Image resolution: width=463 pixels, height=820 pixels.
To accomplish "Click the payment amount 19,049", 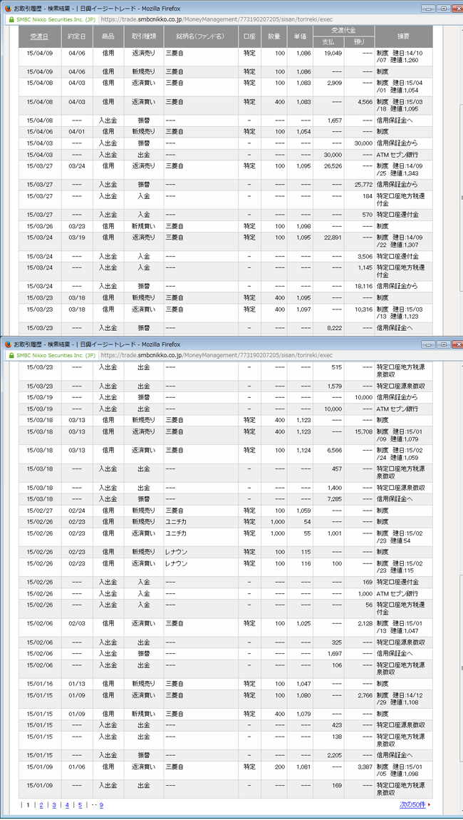I will [333, 53].
